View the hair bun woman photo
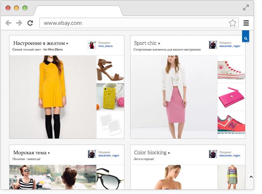This screenshot has height=194, width=262. click(74, 177)
